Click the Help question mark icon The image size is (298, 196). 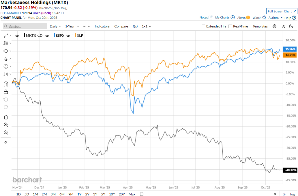pyautogui.click(x=294, y=18)
